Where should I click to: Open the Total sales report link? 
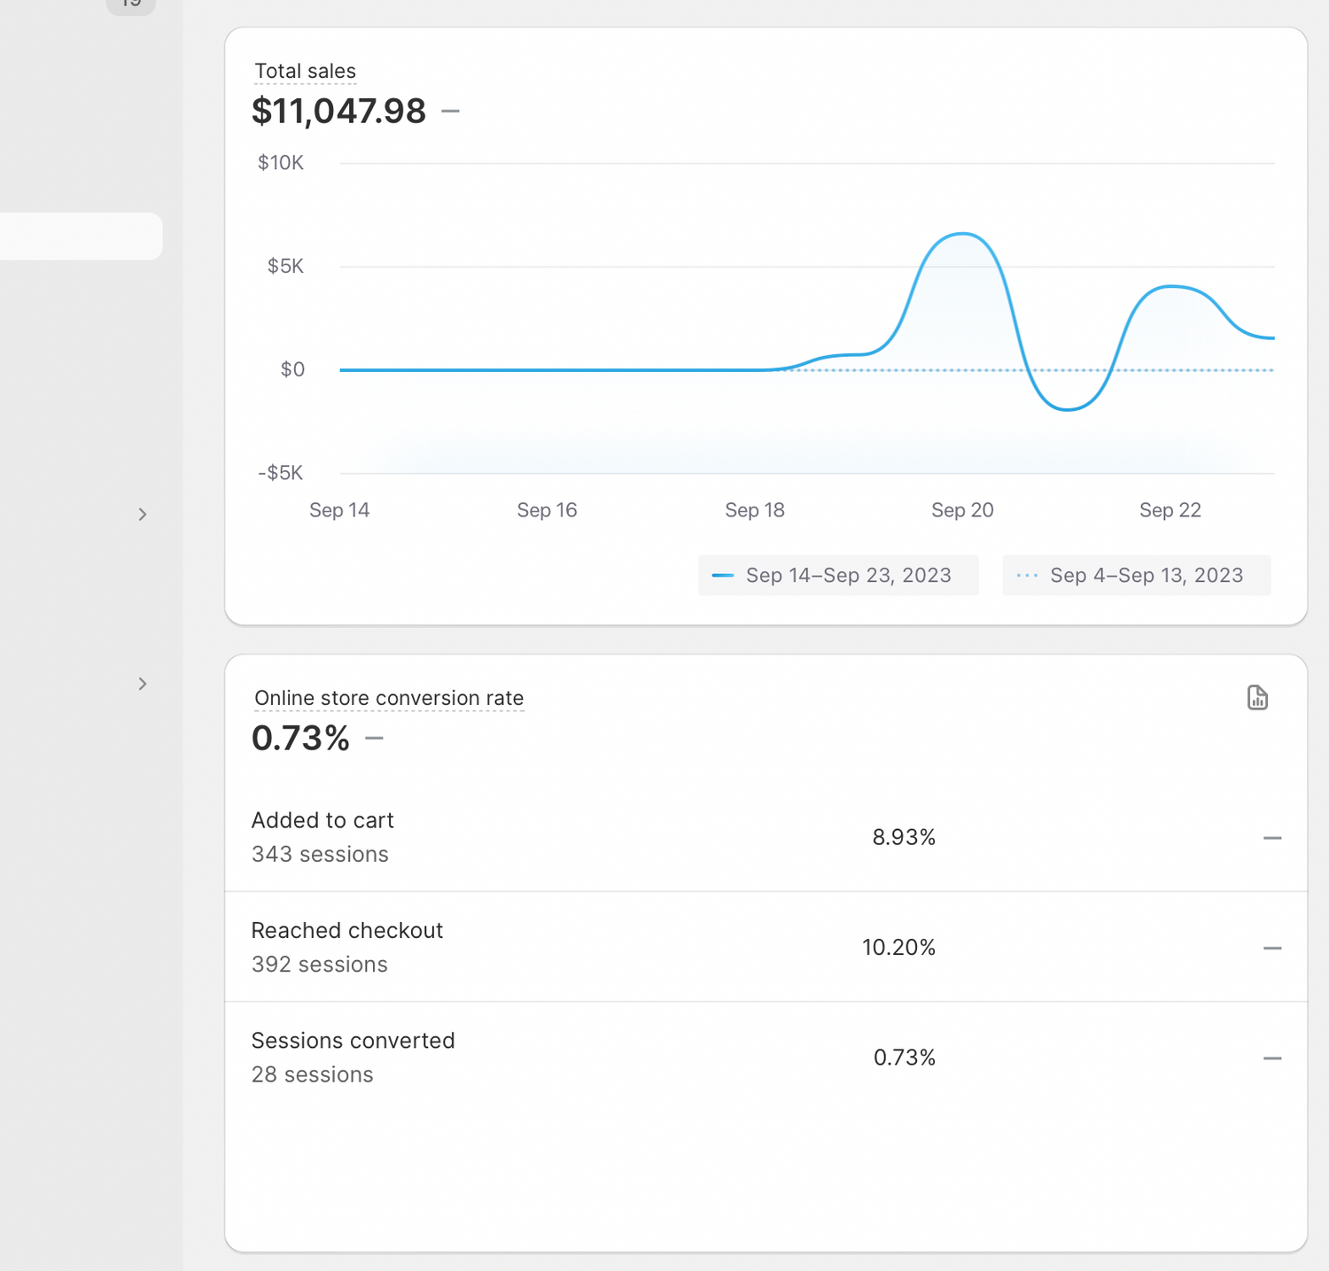tap(305, 72)
